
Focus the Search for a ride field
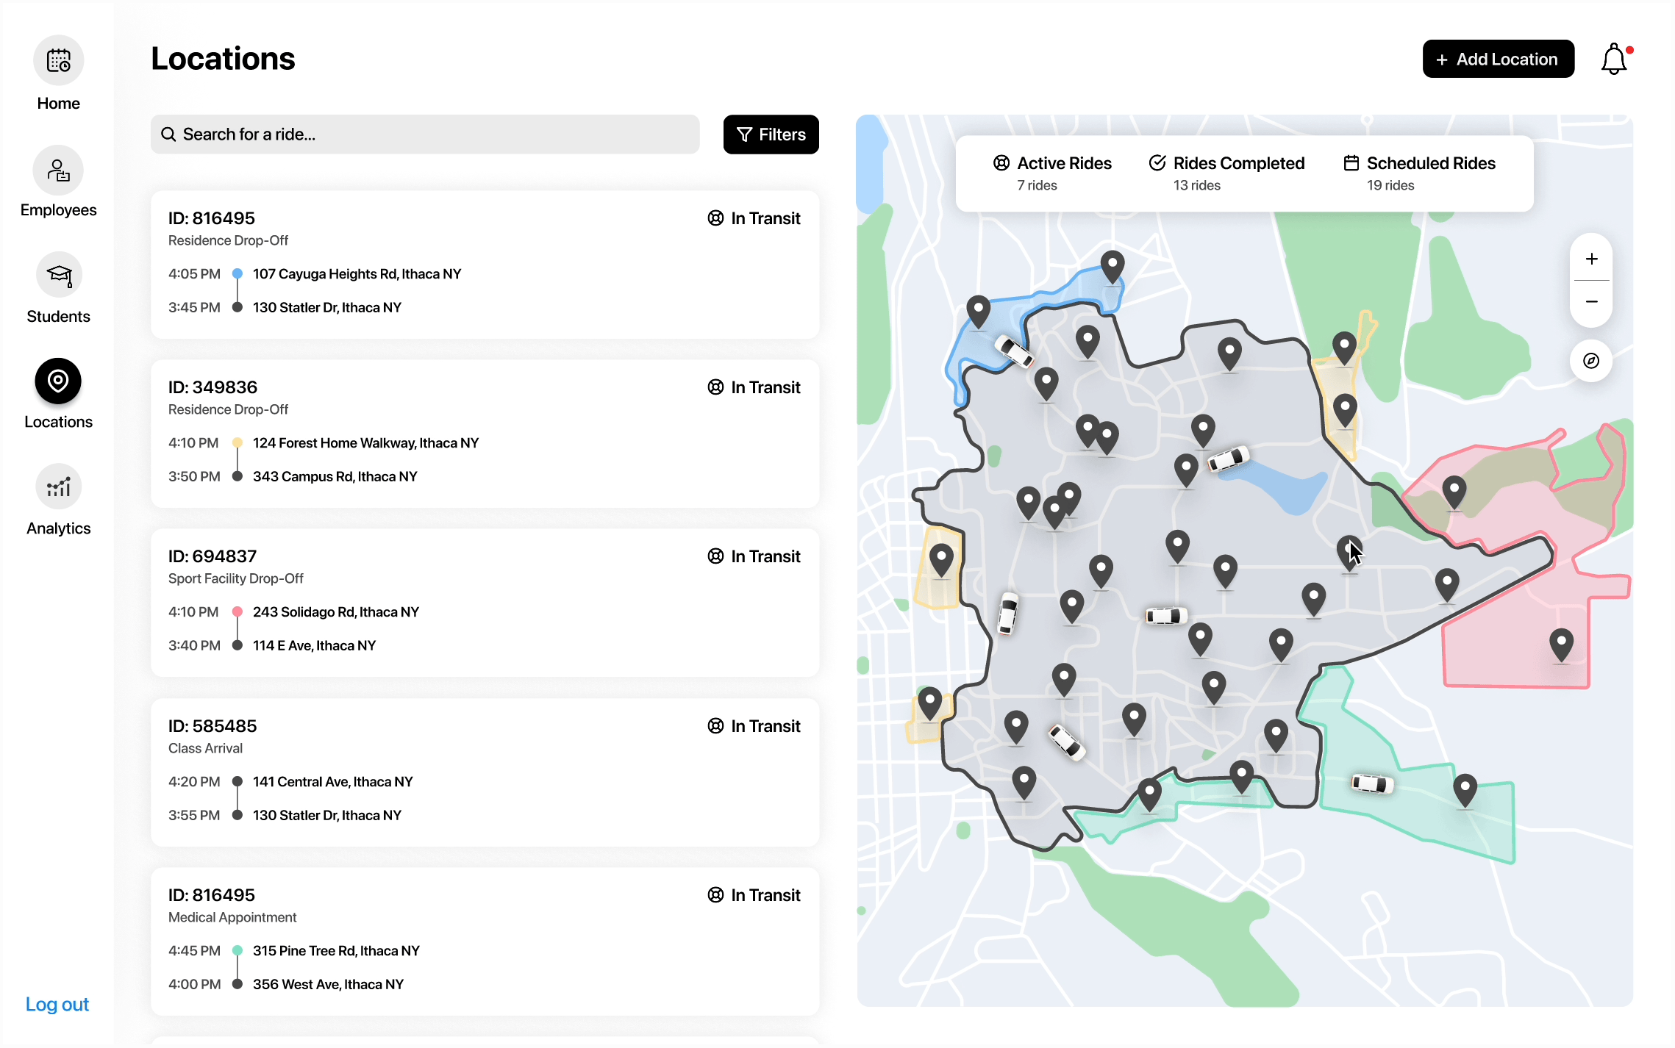click(425, 134)
